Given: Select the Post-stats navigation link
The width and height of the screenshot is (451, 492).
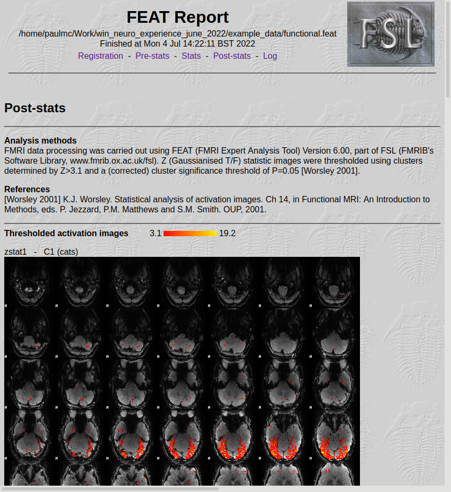Looking at the screenshot, I should 232,56.
